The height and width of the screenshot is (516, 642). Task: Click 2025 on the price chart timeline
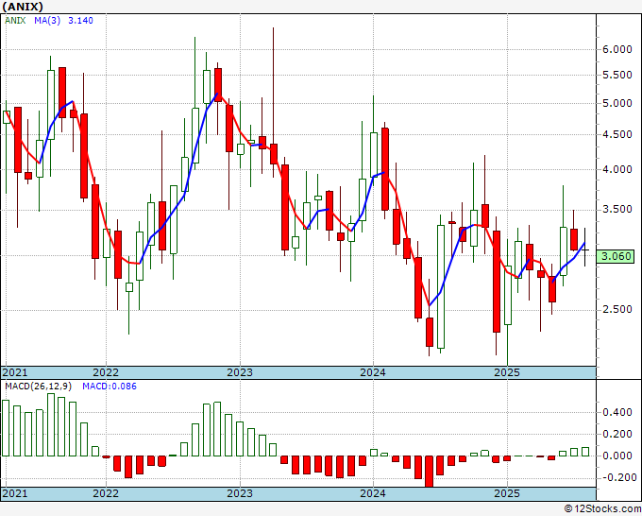507,372
